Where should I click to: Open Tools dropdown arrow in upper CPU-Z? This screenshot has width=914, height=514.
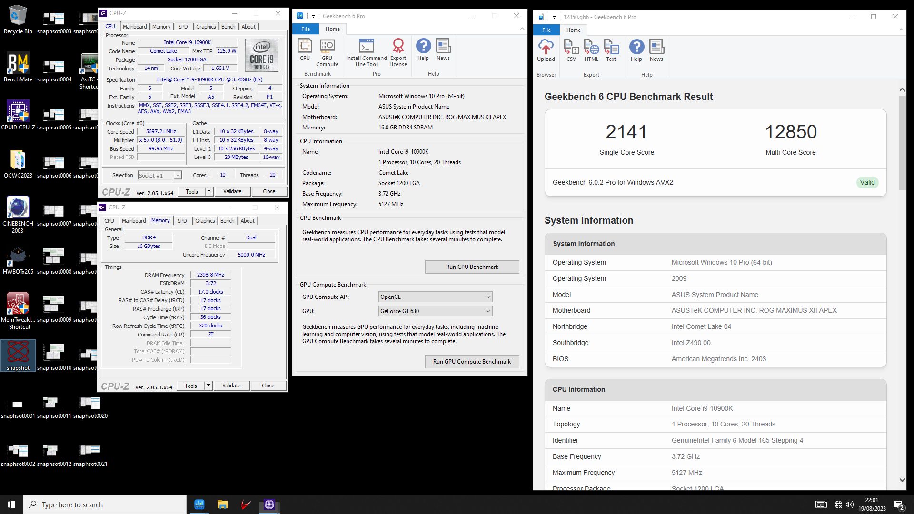[x=209, y=191]
